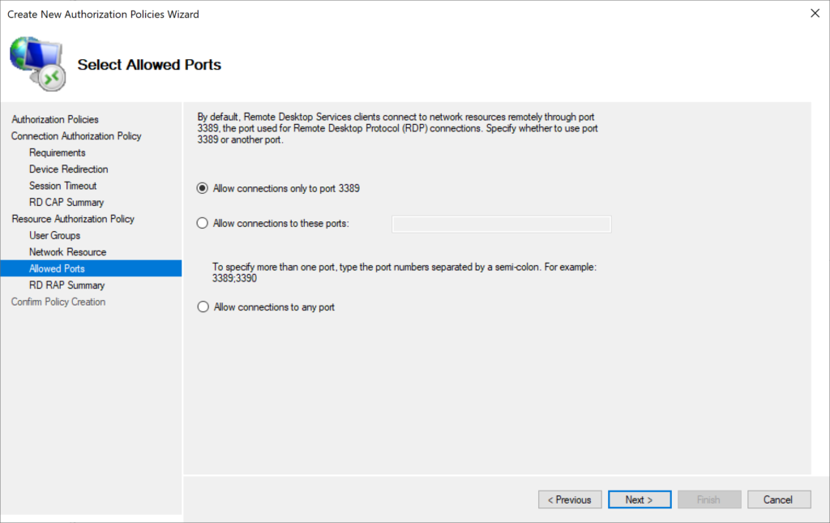
Task: Click the port numbers input field
Action: coord(501,222)
